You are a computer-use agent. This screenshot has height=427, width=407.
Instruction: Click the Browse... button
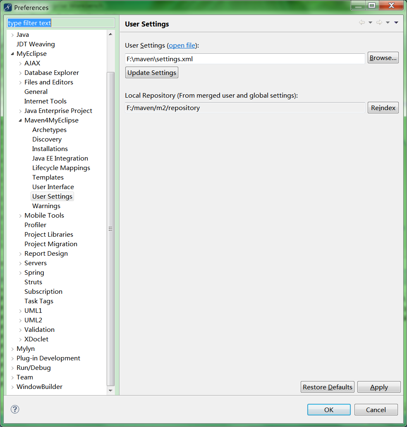(x=383, y=58)
